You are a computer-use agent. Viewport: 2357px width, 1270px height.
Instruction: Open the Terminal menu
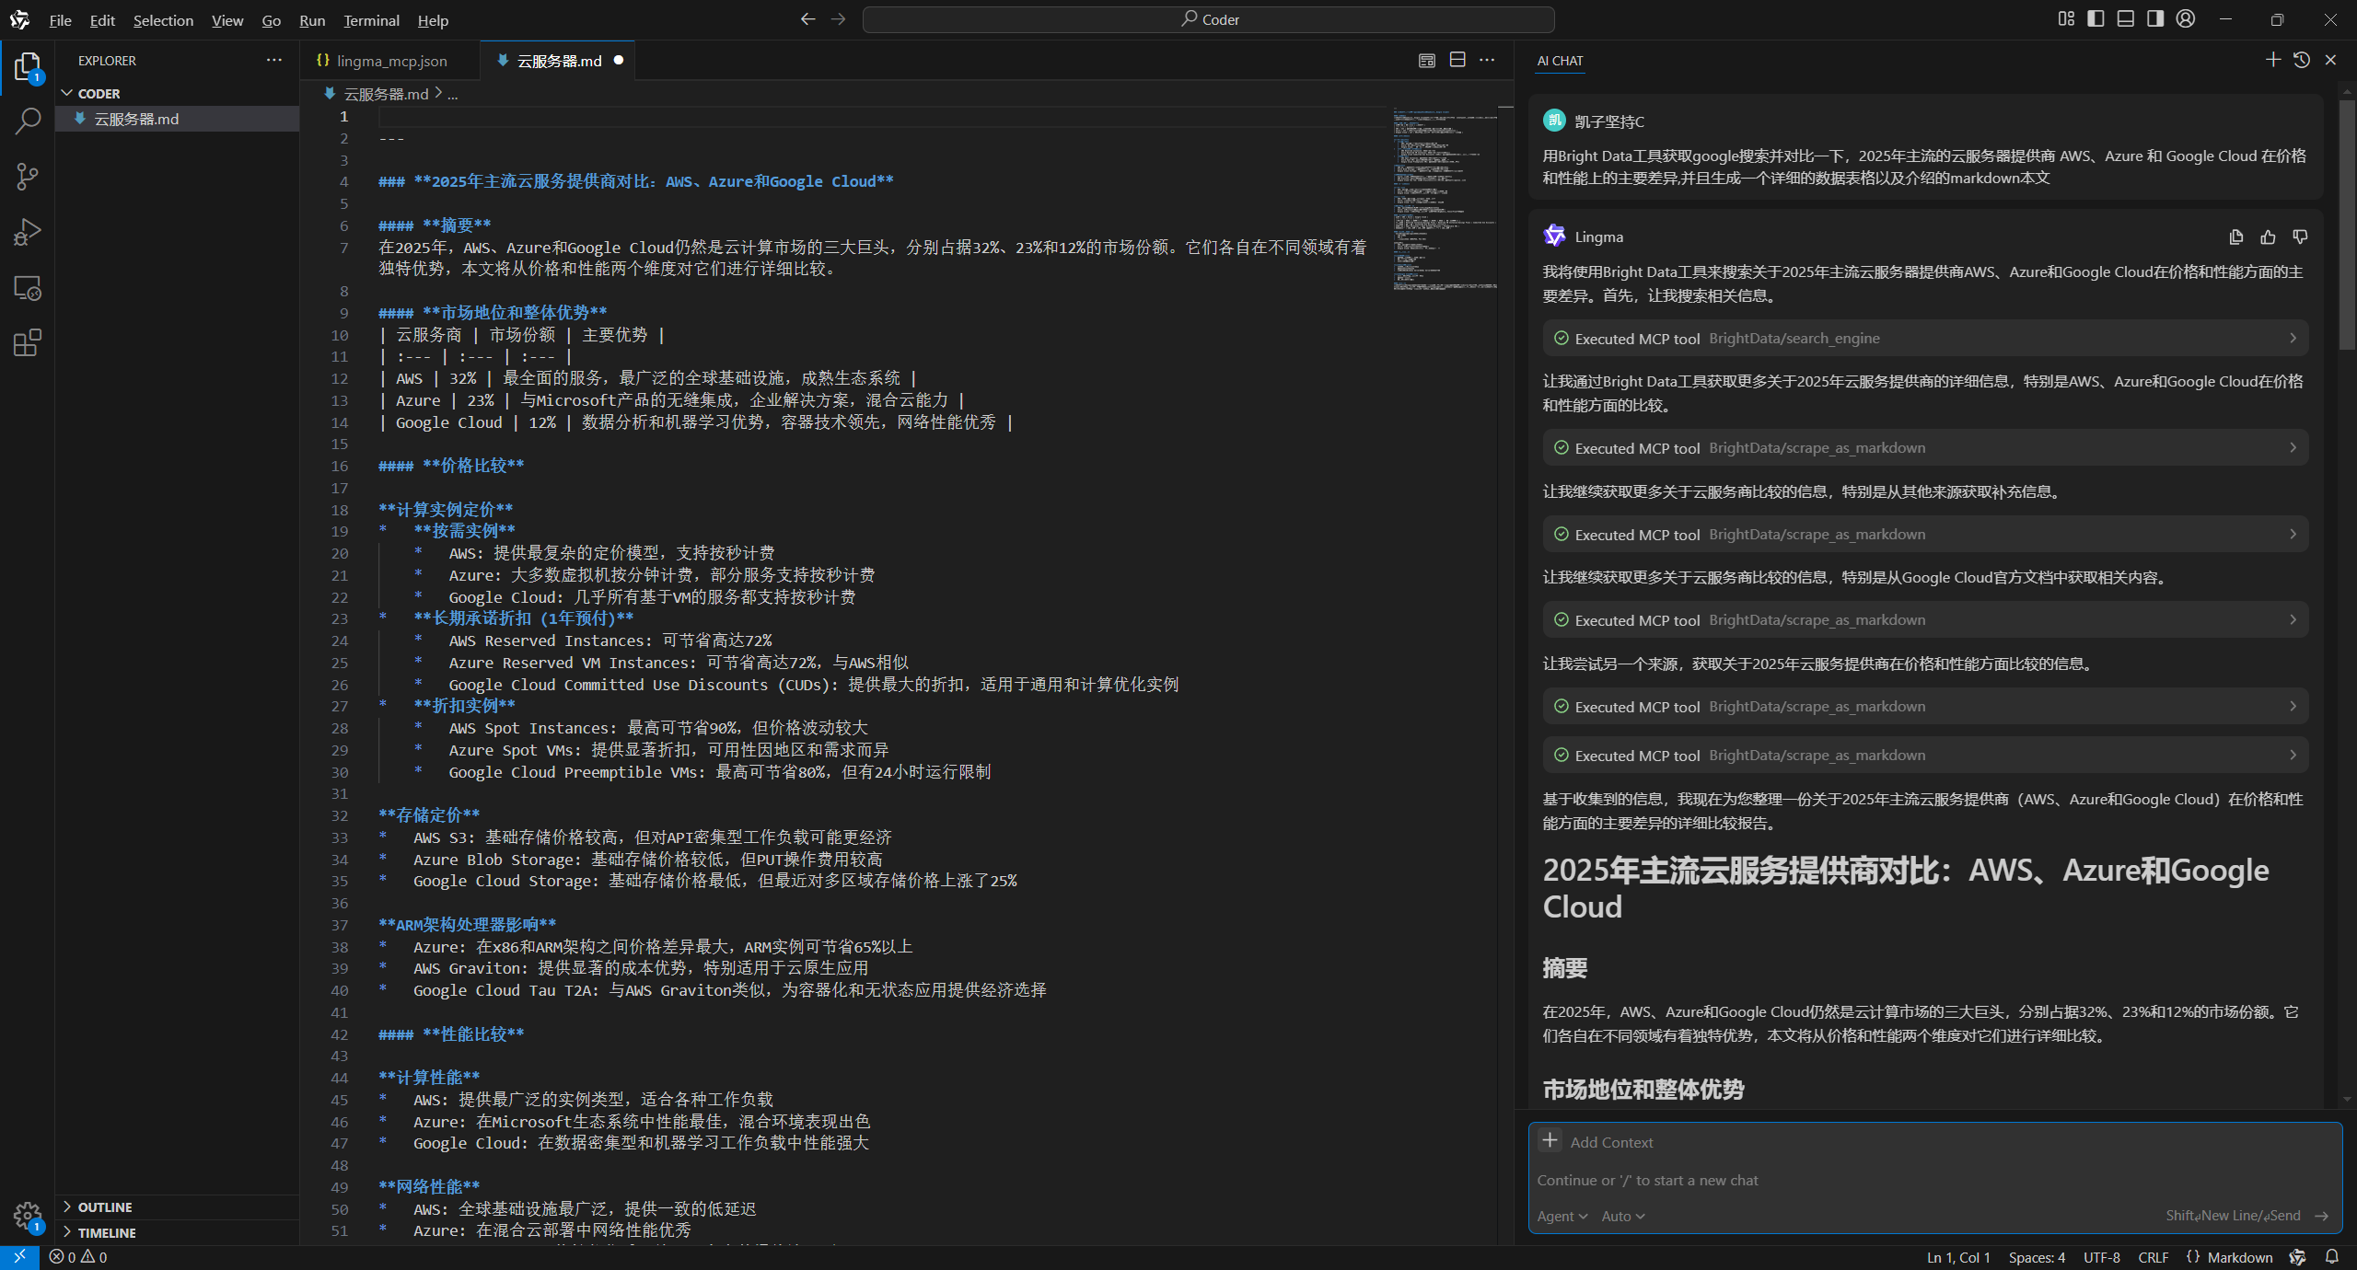point(371,20)
